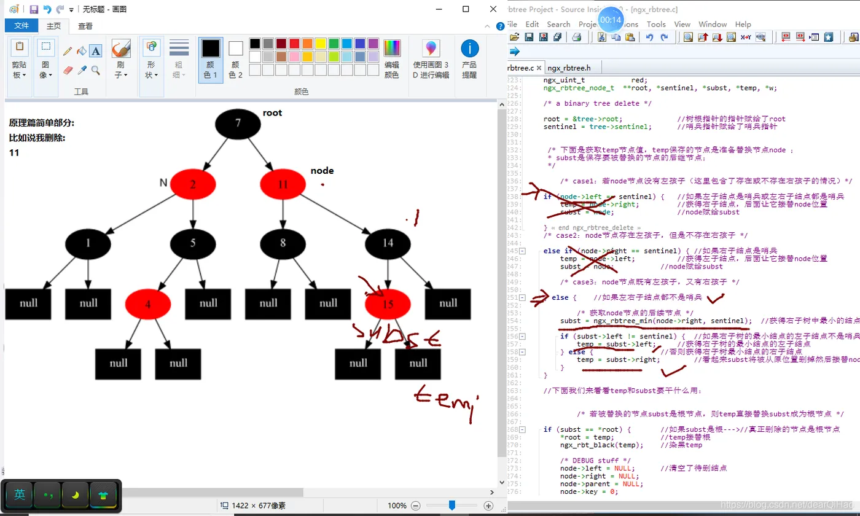This screenshot has width=860, height=516.
Task: Click the Save icon in Source Insight toolbar
Action: (x=529, y=37)
